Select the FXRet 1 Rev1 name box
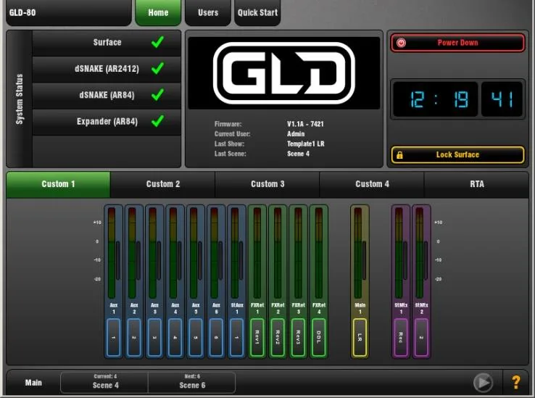The width and height of the screenshot is (535, 398). (257, 338)
